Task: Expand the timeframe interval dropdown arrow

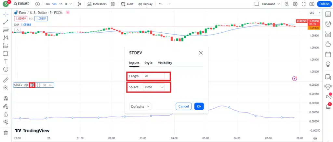Action: (71, 4)
